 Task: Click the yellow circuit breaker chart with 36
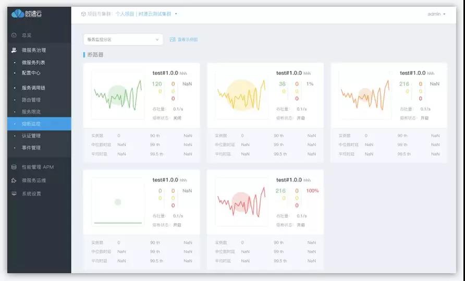tap(241, 95)
